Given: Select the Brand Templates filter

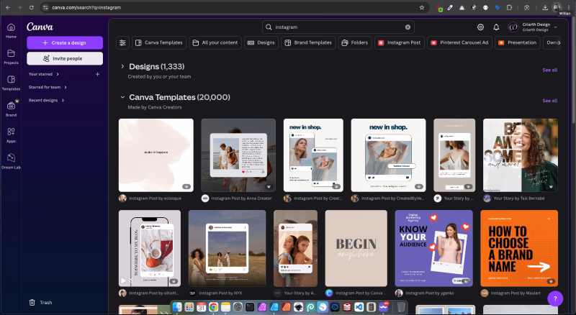Looking at the screenshot, I should click(308, 42).
